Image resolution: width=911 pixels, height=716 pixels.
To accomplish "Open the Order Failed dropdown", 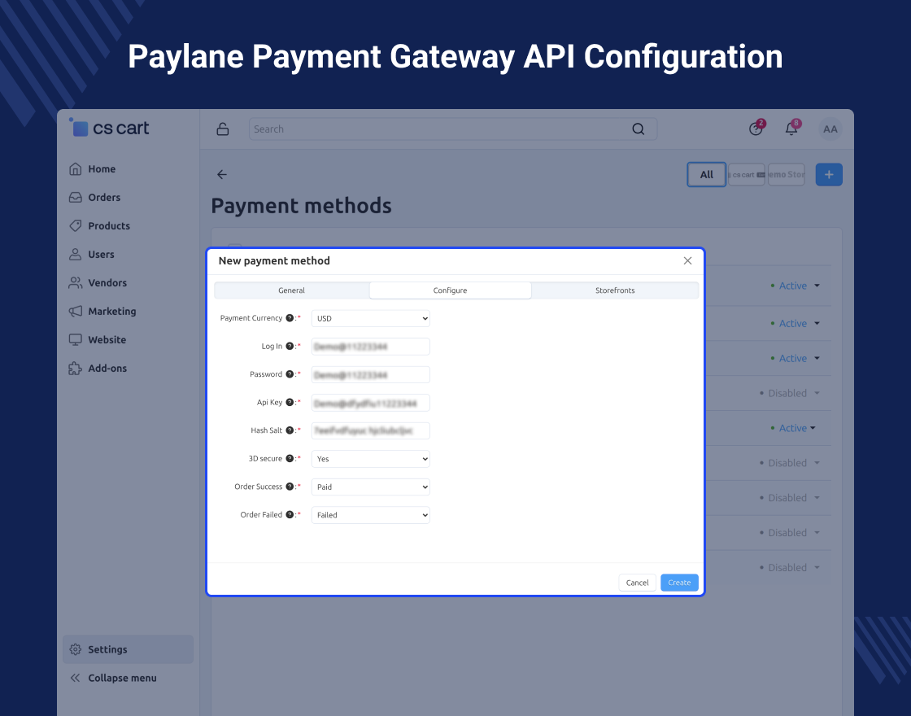I will 371,515.
